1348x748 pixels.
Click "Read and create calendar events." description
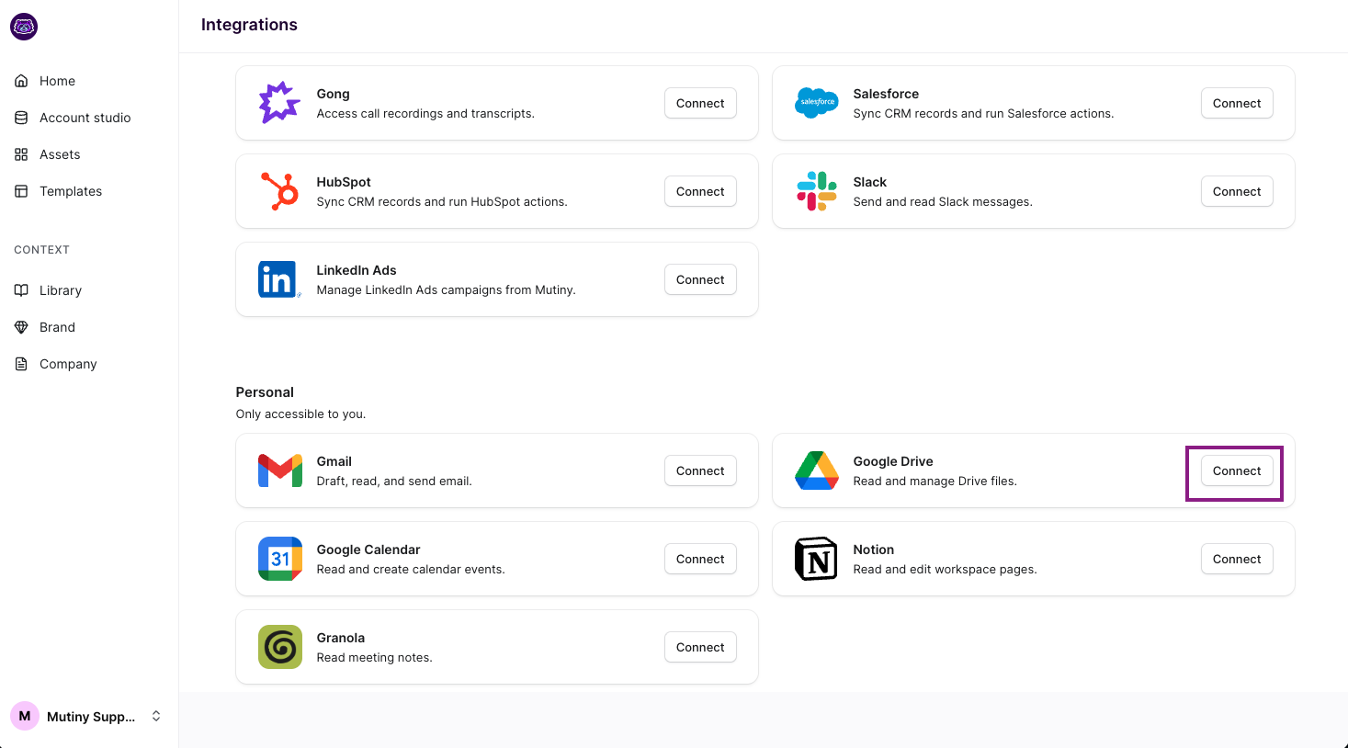(411, 570)
